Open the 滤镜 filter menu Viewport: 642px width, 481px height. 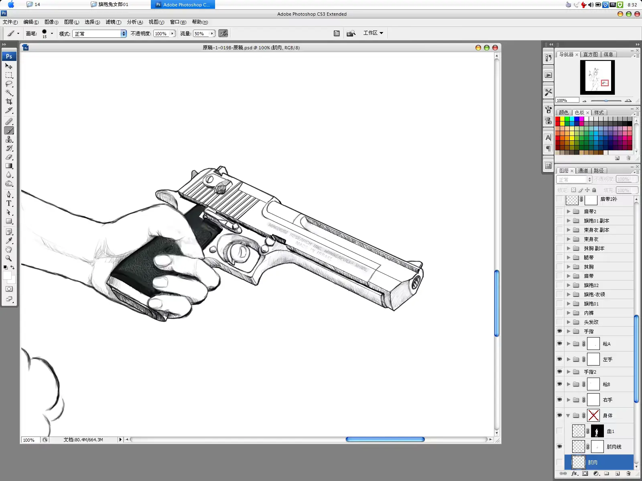point(114,22)
